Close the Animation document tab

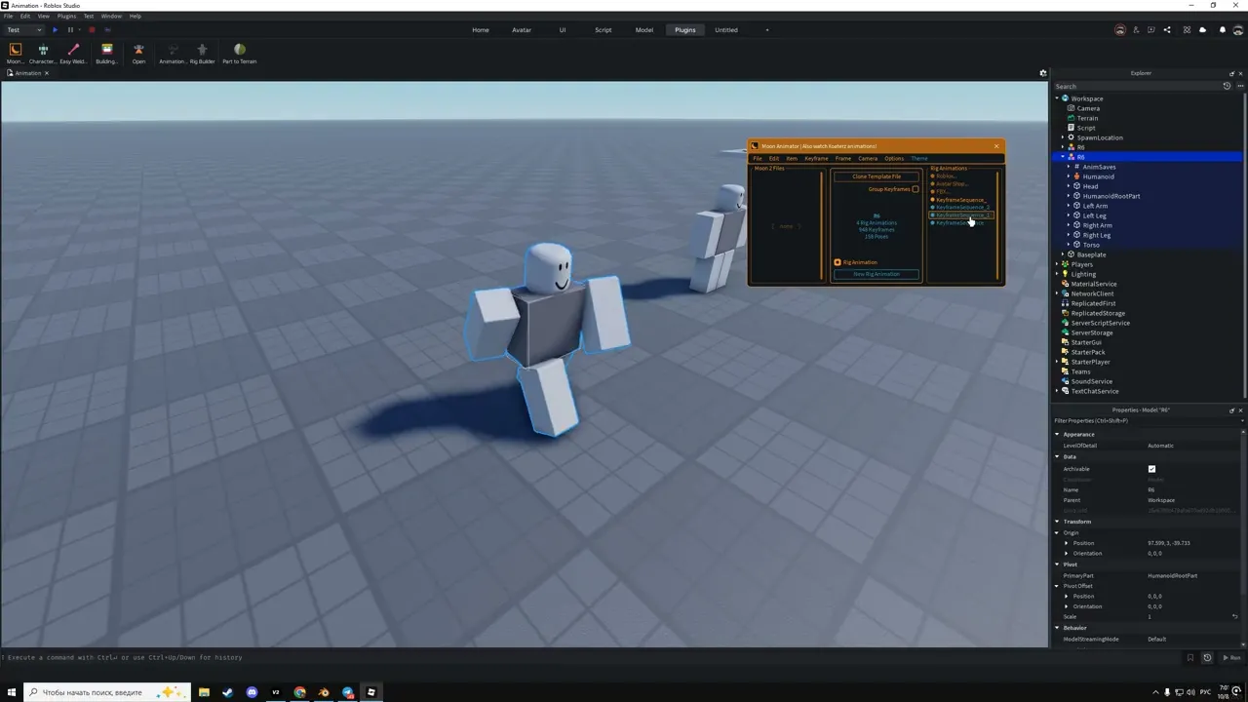point(46,73)
